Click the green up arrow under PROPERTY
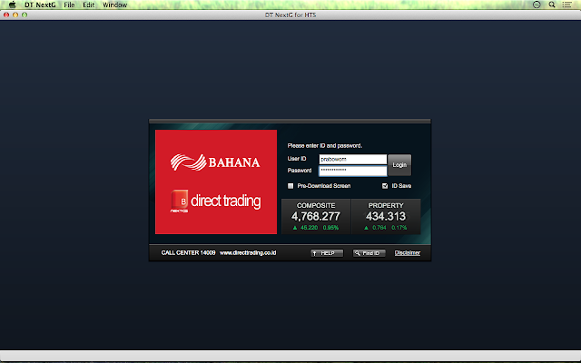 pyautogui.click(x=366, y=228)
